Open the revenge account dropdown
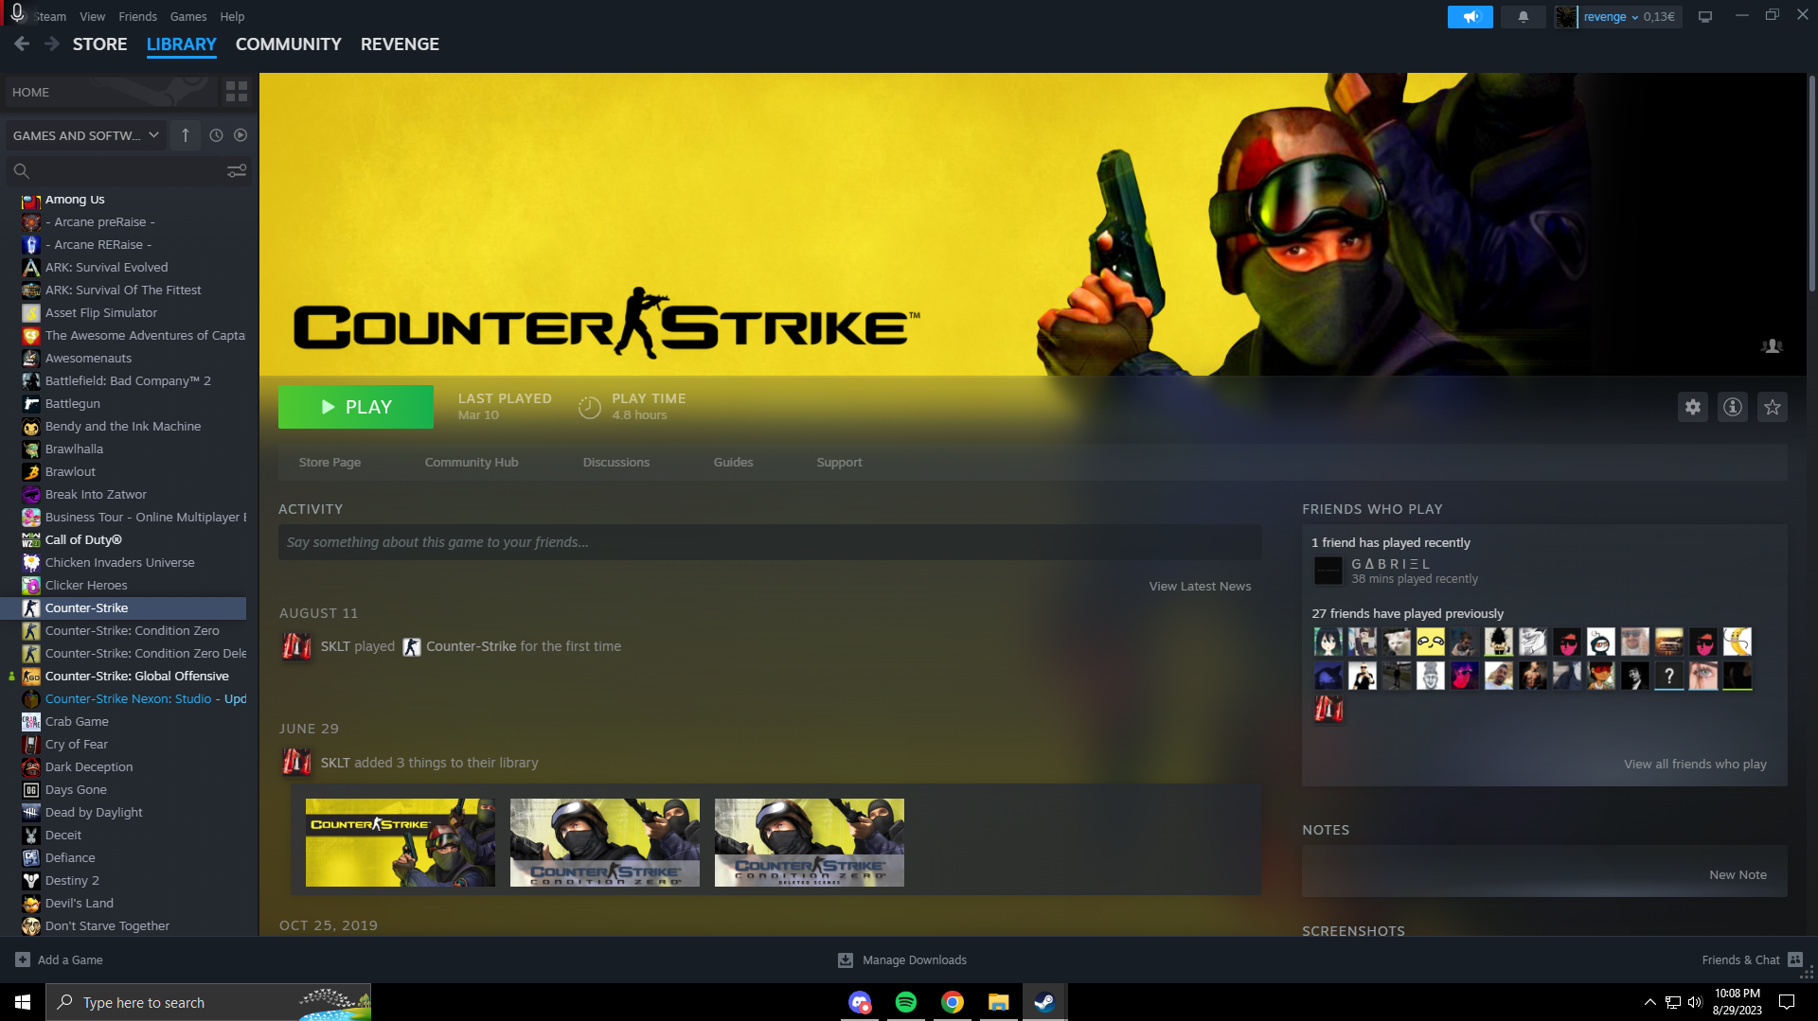 point(1617,17)
